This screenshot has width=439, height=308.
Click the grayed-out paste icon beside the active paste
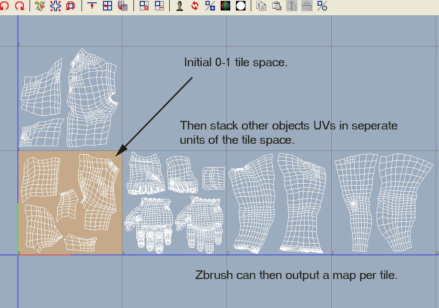(x=292, y=6)
